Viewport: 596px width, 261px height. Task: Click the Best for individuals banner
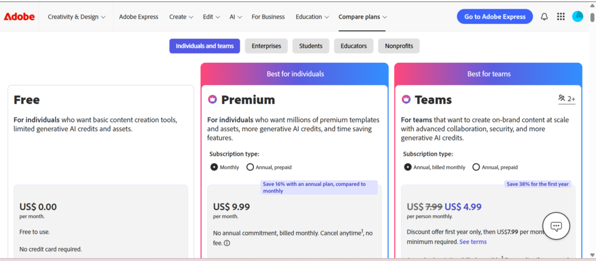[x=295, y=74]
